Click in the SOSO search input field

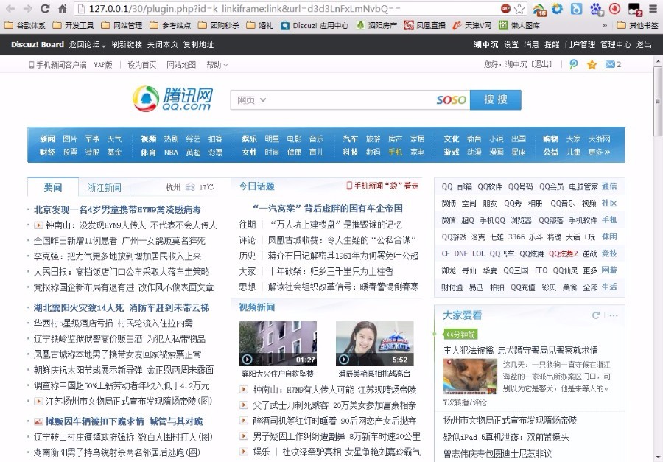[351, 100]
